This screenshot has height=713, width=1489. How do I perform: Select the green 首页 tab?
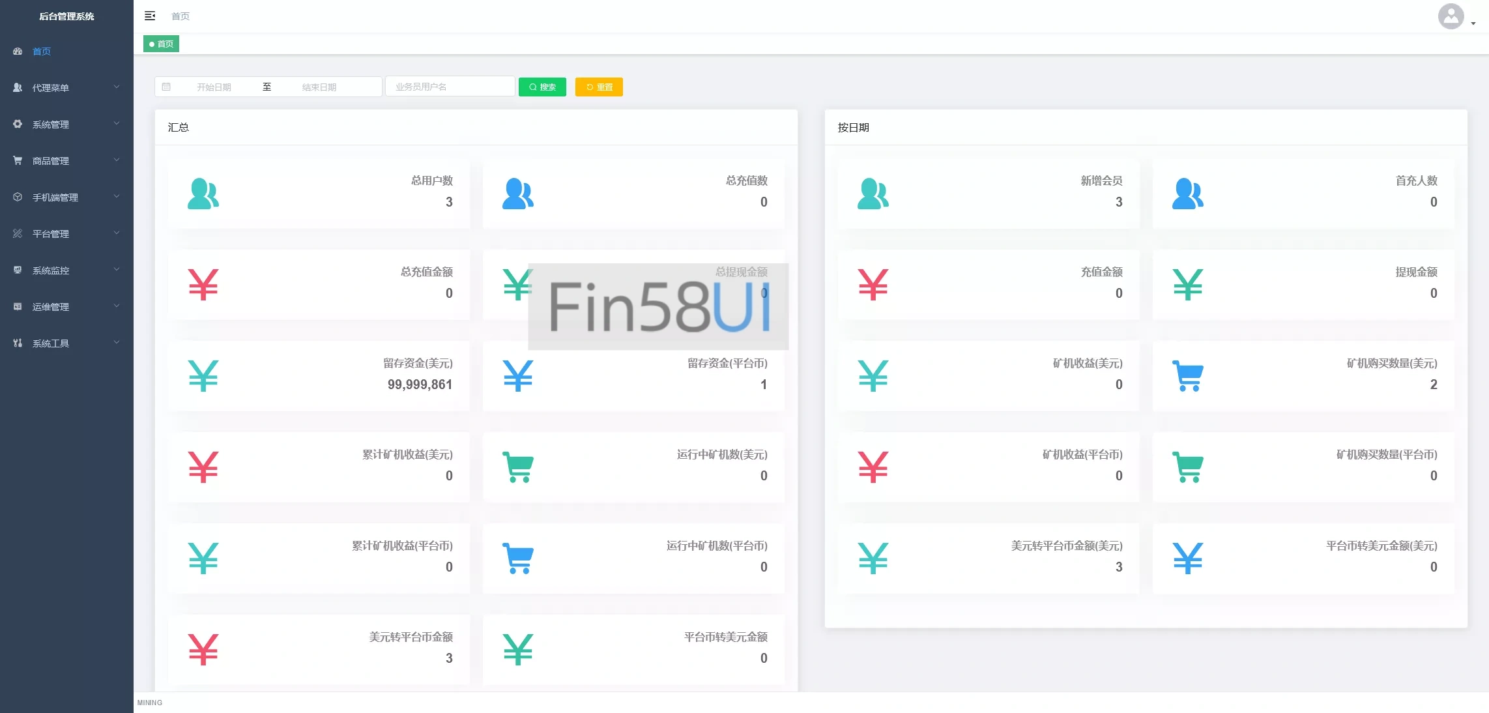click(161, 44)
